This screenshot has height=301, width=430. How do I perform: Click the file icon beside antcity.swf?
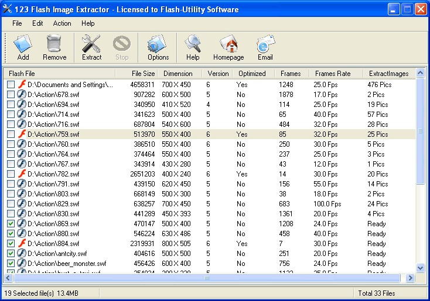coord(22,253)
